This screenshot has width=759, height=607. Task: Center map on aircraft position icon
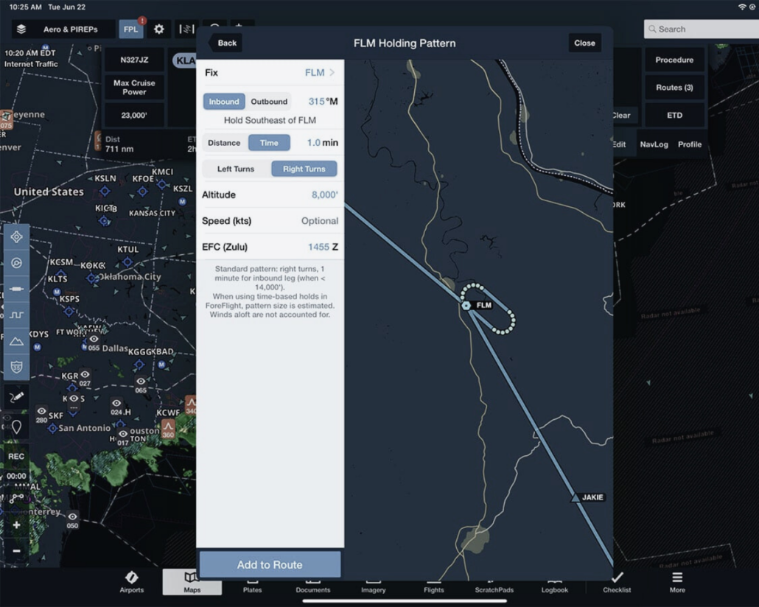pos(16,237)
